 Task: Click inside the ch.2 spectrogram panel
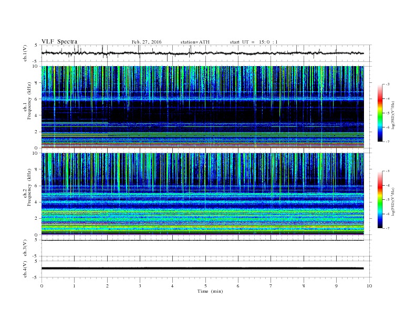point(202,194)
